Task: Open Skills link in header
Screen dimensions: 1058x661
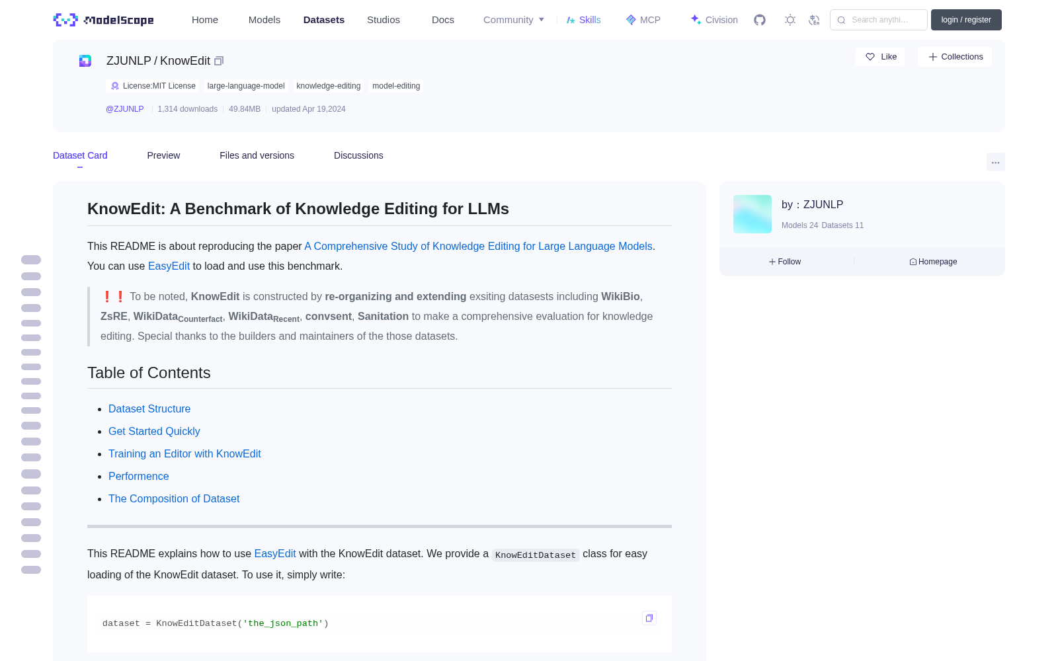Action: (583, 20)
